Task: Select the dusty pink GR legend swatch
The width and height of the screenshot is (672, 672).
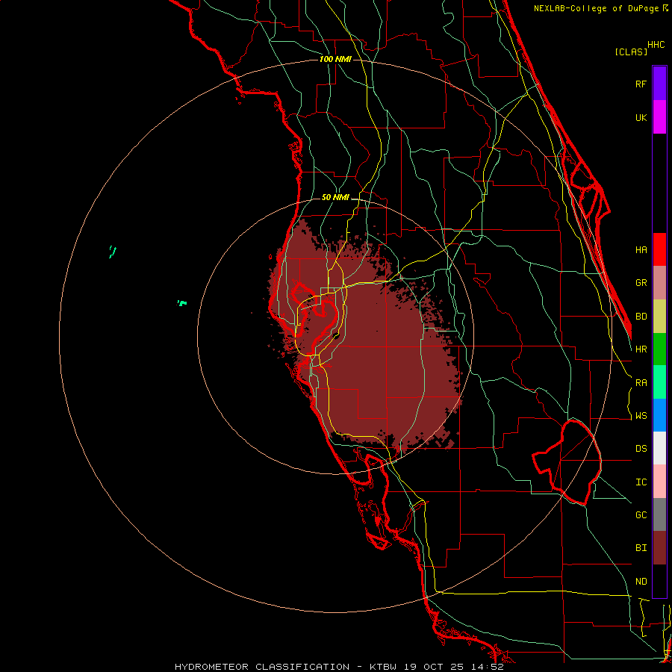Action: pyautogui.click(x=659, y=283)
